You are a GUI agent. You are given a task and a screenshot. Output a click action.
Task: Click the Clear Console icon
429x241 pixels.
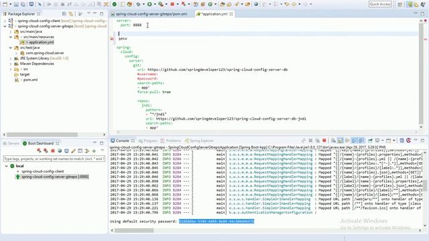tap(333, 141)
